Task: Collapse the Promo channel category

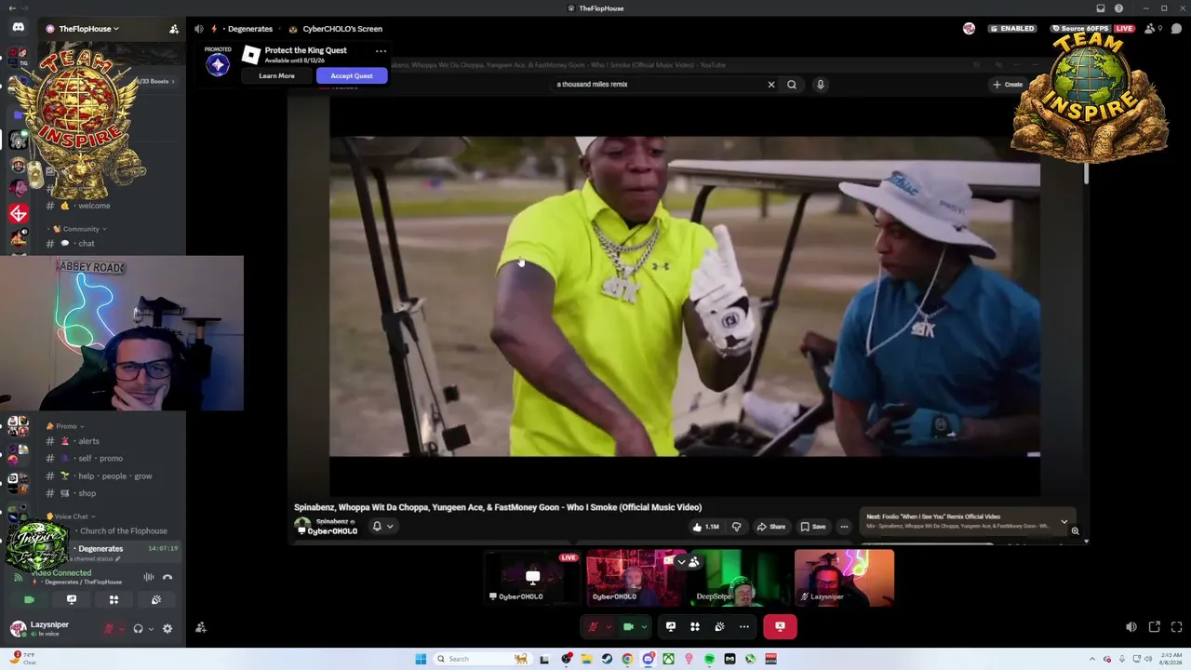Action: tap(66, 426)
